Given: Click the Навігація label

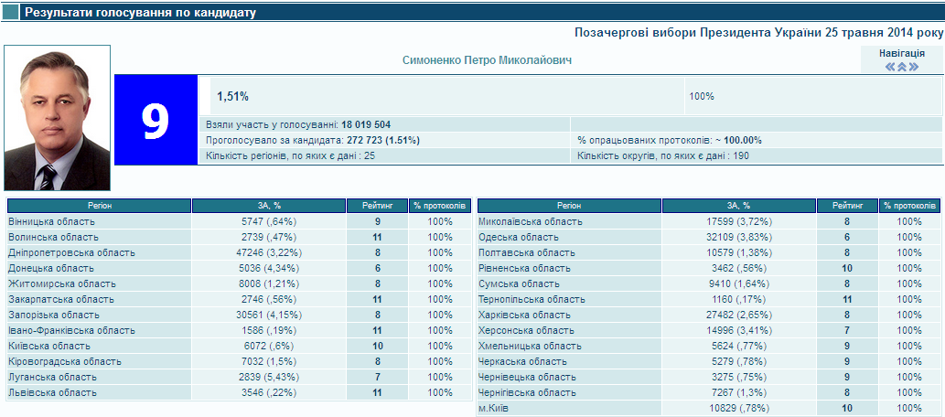Looking at the screenshot, I should tap(901, 54).
